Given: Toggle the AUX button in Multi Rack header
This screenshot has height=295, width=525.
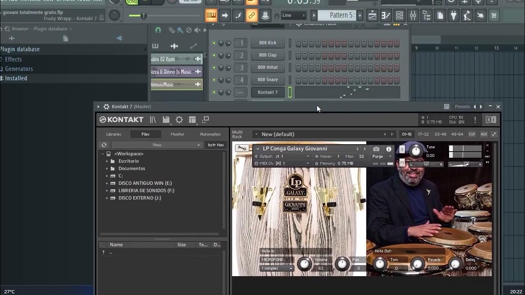Looking at the screenshot, I should click(484, 134).
